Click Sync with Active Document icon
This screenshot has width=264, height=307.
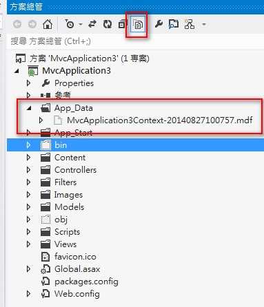[x=92, y=24]
